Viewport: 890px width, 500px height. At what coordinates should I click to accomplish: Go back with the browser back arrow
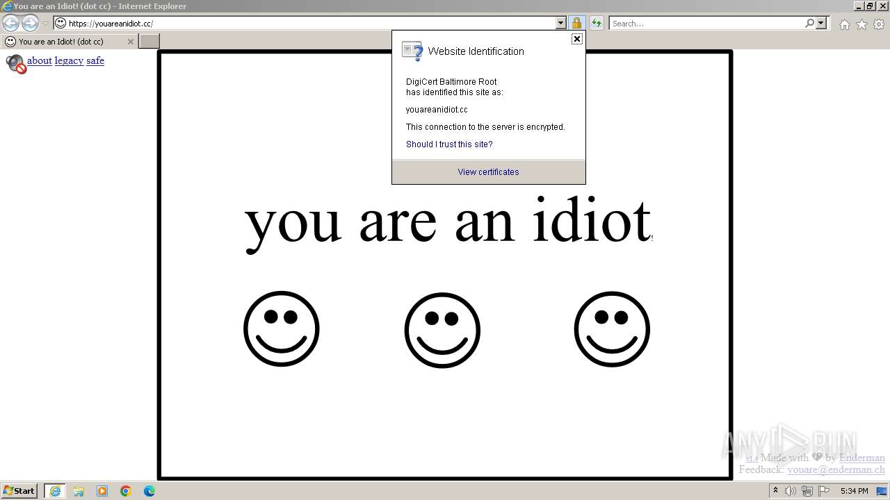point(10,23)
